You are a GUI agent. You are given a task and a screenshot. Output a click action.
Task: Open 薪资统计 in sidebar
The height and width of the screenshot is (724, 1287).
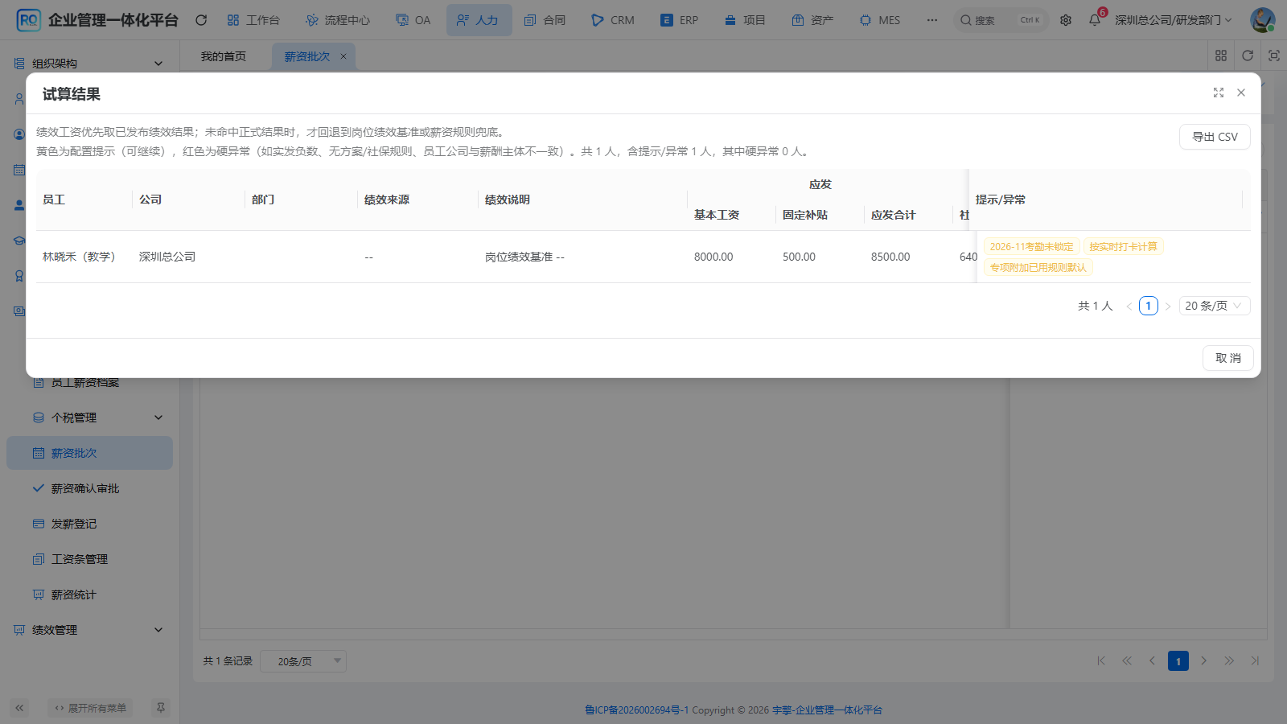point(89,594)
